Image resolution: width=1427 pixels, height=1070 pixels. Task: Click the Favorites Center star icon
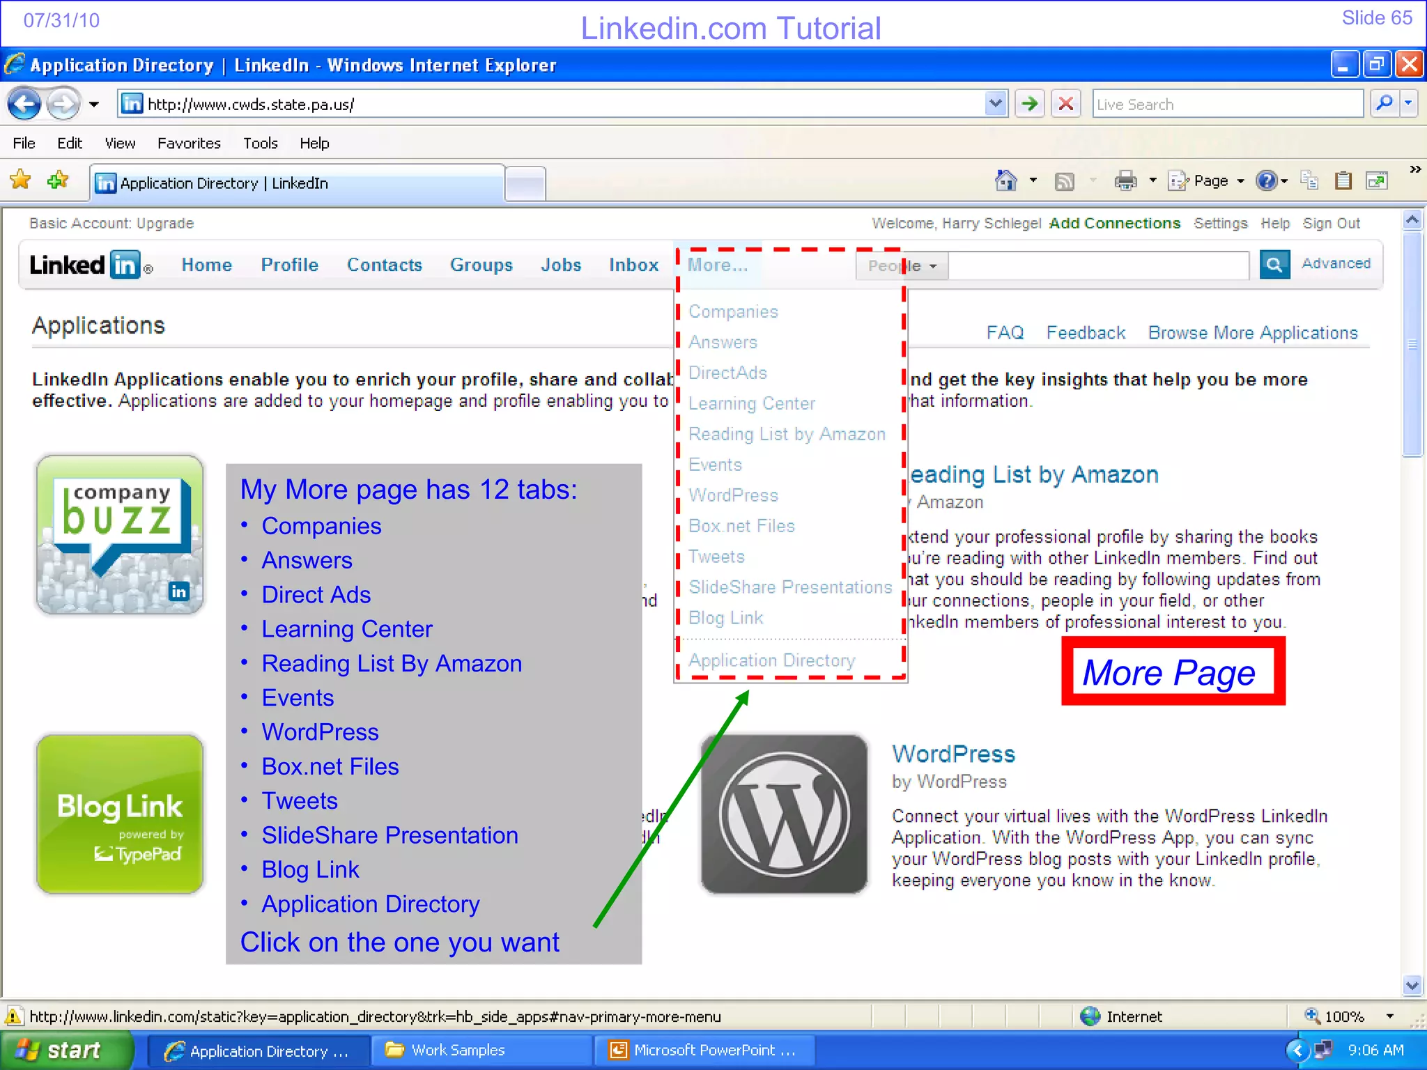(21, 180)
